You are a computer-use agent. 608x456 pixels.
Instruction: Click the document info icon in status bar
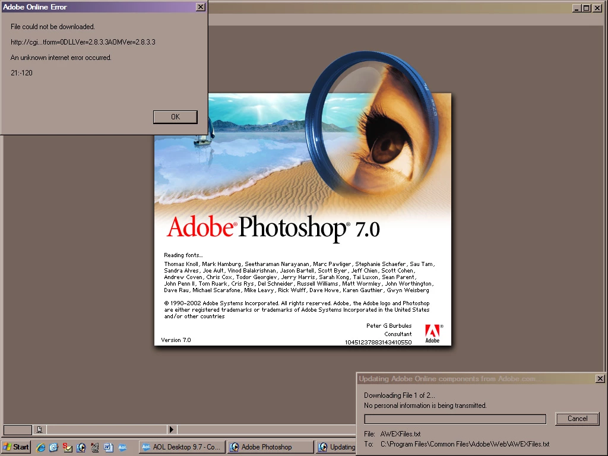click(x=39, y=429)
